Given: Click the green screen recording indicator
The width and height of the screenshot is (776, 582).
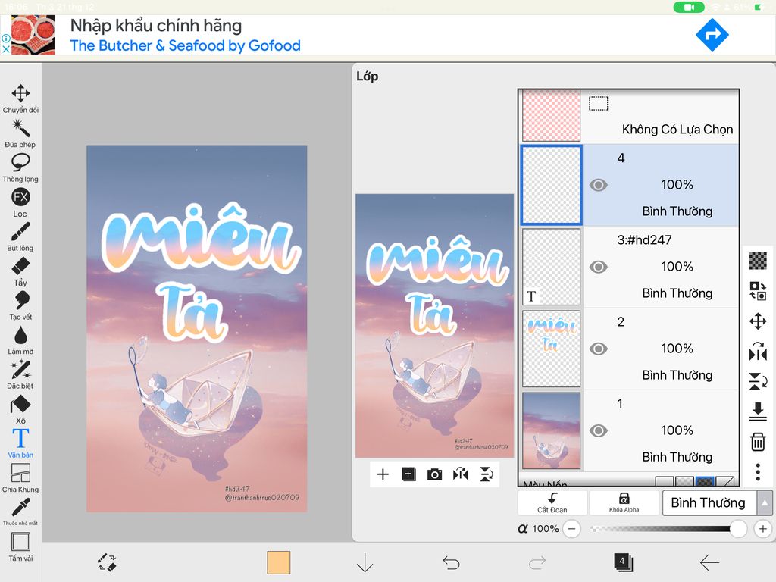Looking at the screenshot, I should point(689,7).
